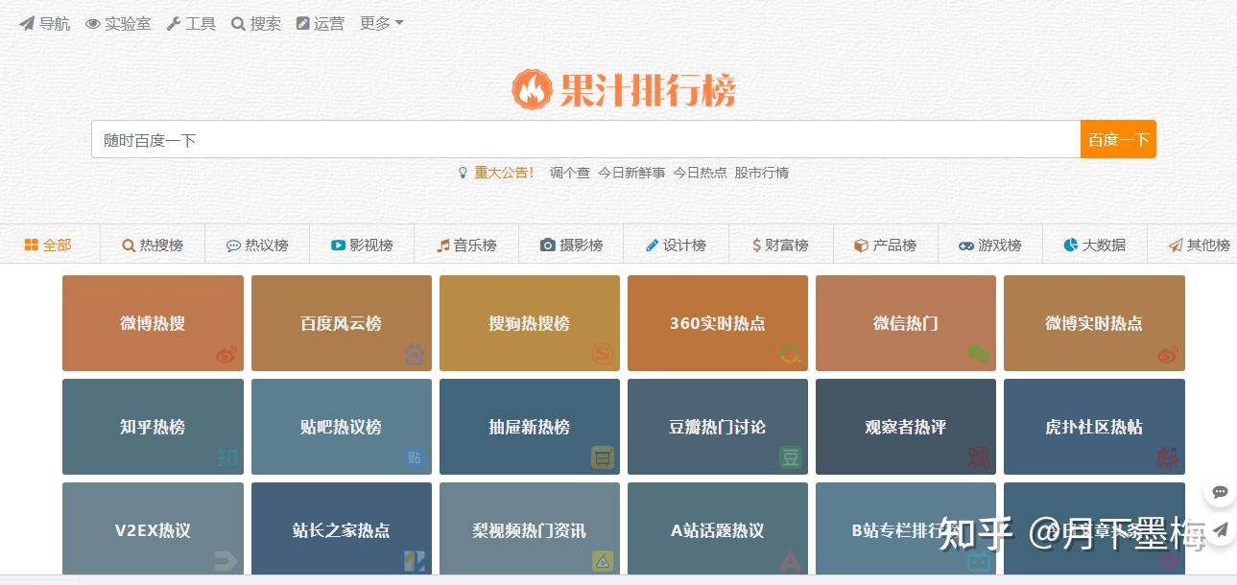Open the 豆瓣热门讨论 card
This screenshot has height=585, width=1237.
pos(718,427)
